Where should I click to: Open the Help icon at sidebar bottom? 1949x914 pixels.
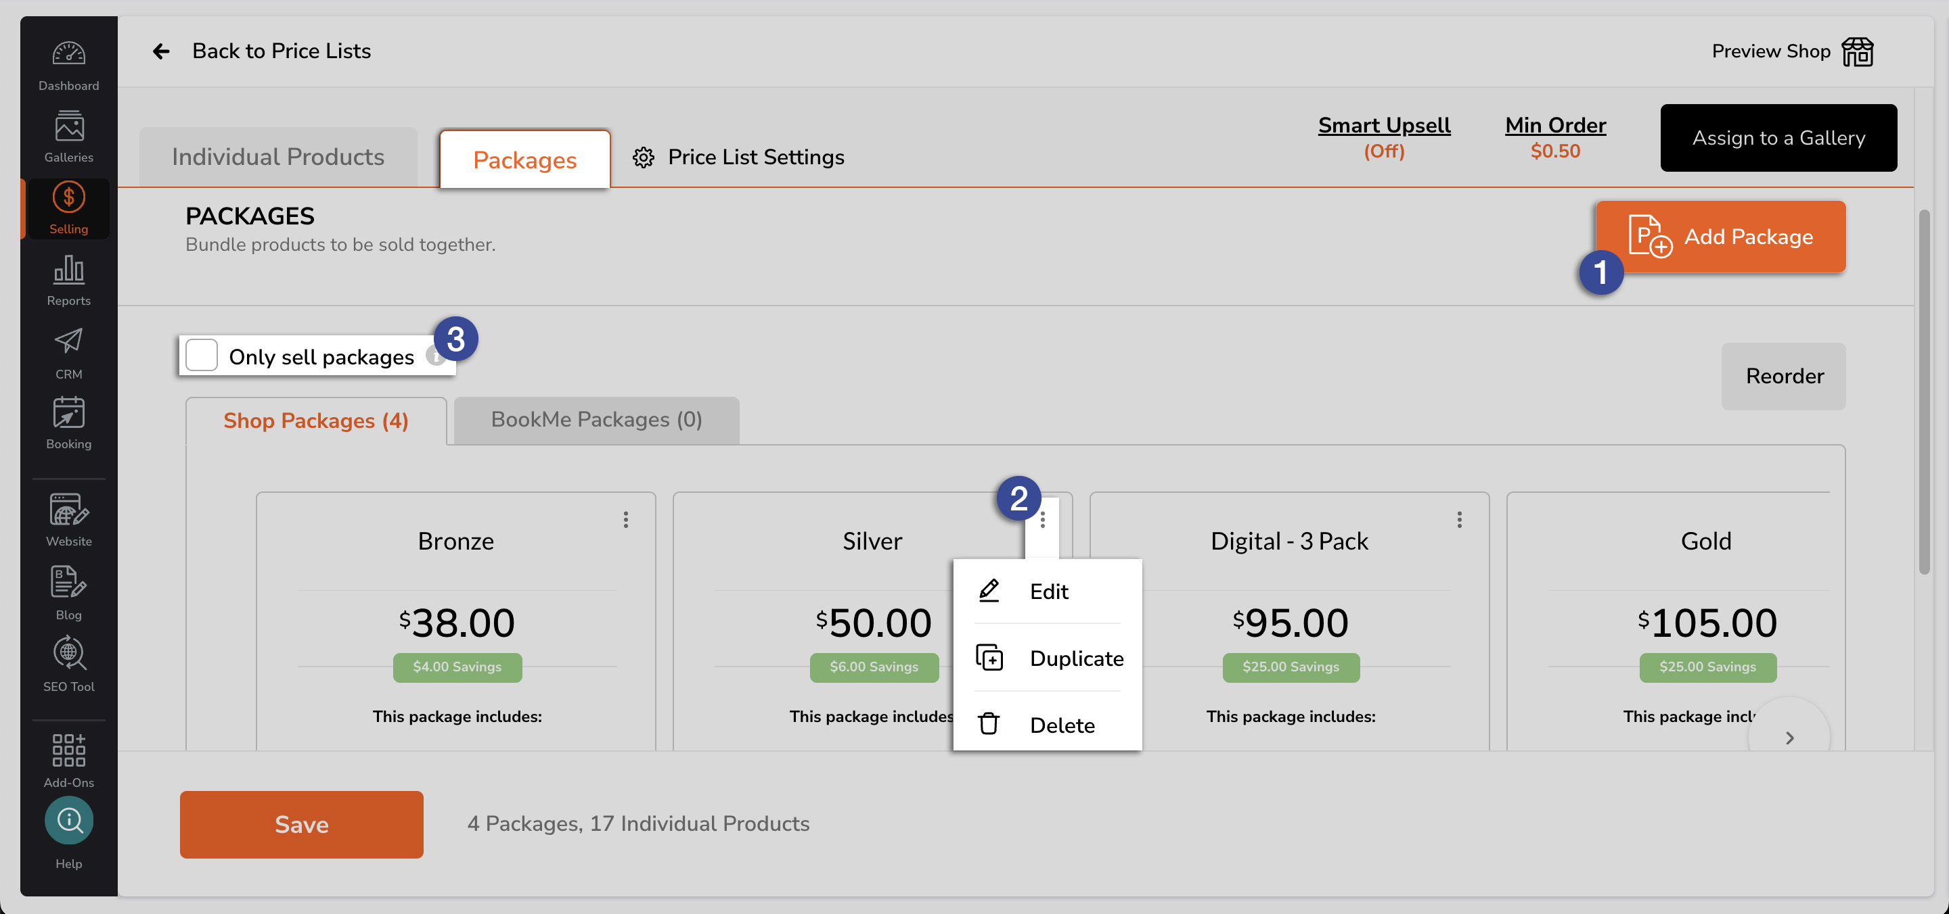68,819
